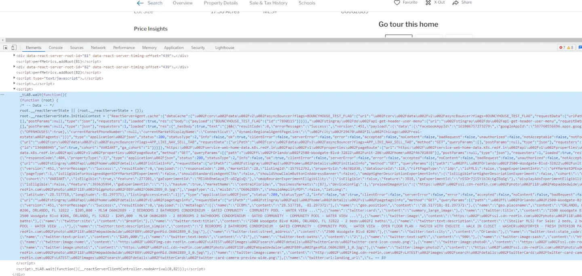Click the back arrow beside Search
Image resolution: width=582 pixels, height=276 pixels.
(140, 3)
